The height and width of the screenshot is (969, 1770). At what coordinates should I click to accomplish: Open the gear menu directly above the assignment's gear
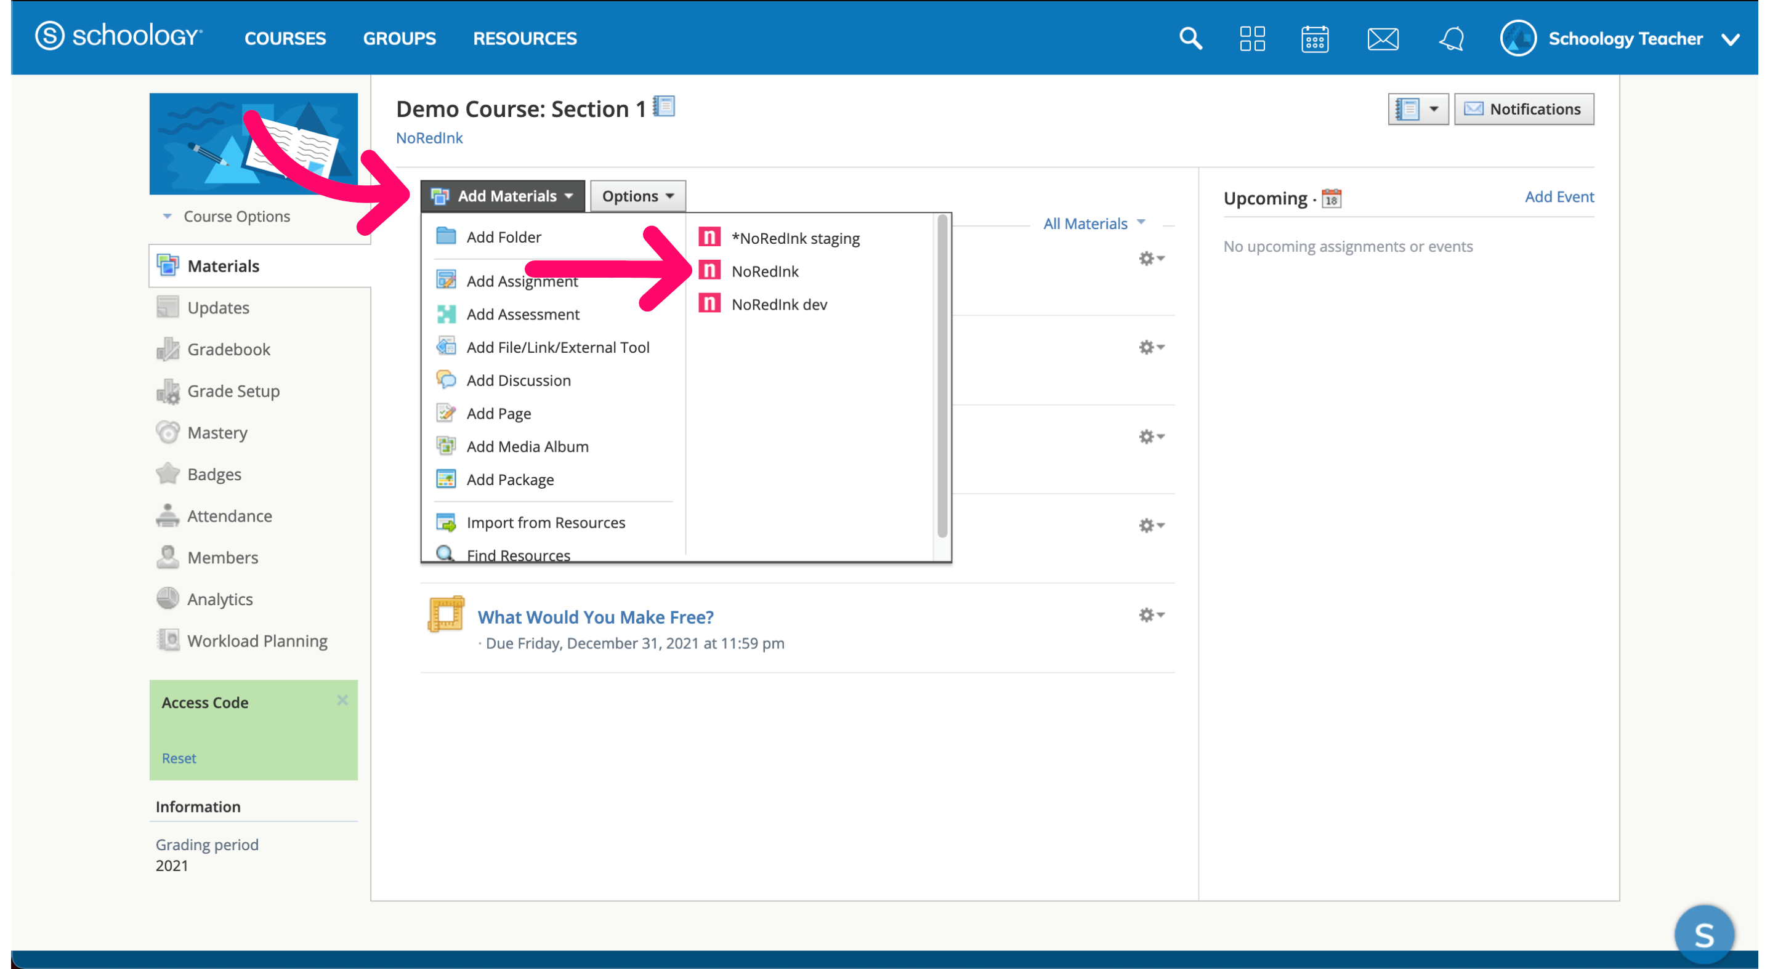pyautogui.click(x=1151, y=525)
